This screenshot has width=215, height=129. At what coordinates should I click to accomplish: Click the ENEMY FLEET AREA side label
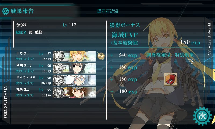click(209, 39)
